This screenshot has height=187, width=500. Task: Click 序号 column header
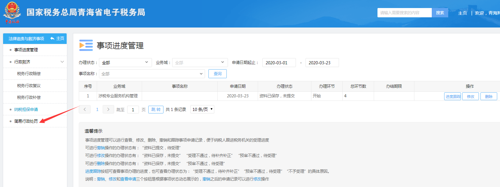[88, 86]
